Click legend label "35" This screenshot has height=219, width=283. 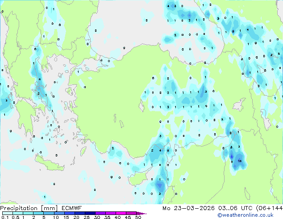tap(107, 217)
